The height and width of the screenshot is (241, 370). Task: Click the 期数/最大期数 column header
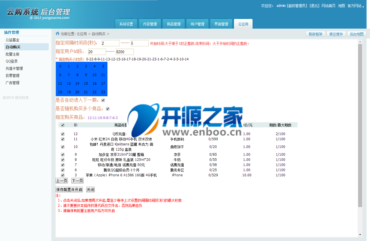(280, 125)
